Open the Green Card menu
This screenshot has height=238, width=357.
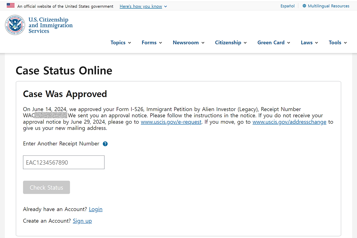point(274,43)
